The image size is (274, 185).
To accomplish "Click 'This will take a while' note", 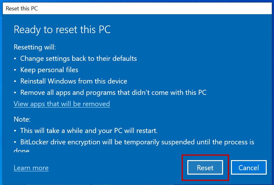I will tap(89, 130).
